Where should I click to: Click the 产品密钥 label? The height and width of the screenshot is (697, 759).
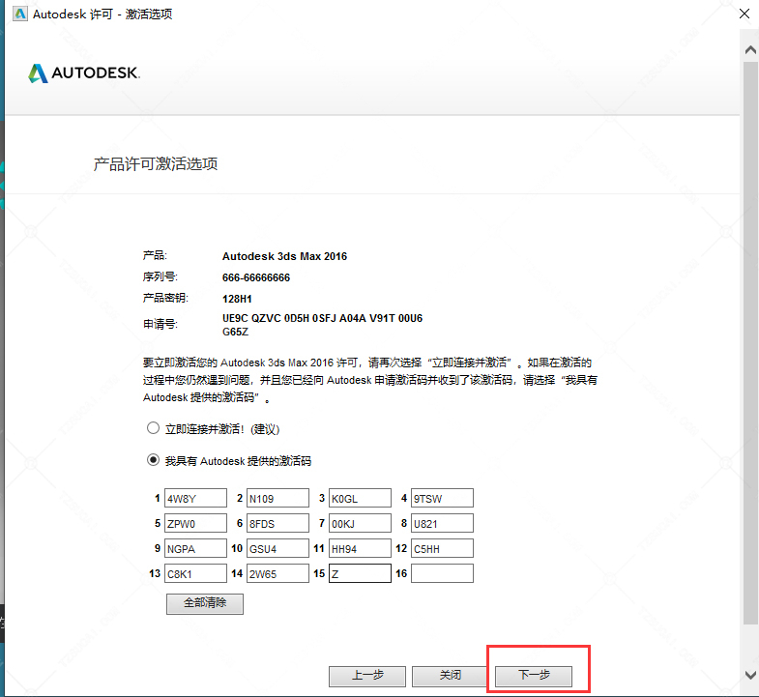click(x=165, y=298)
